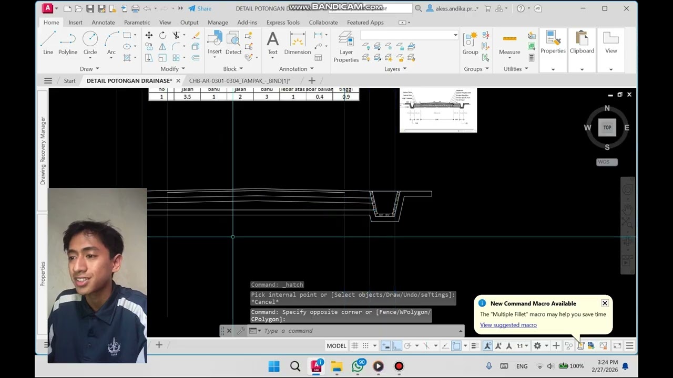Expand the Draw panel dropdown
The image size is (673, 378).
[89, 69]
